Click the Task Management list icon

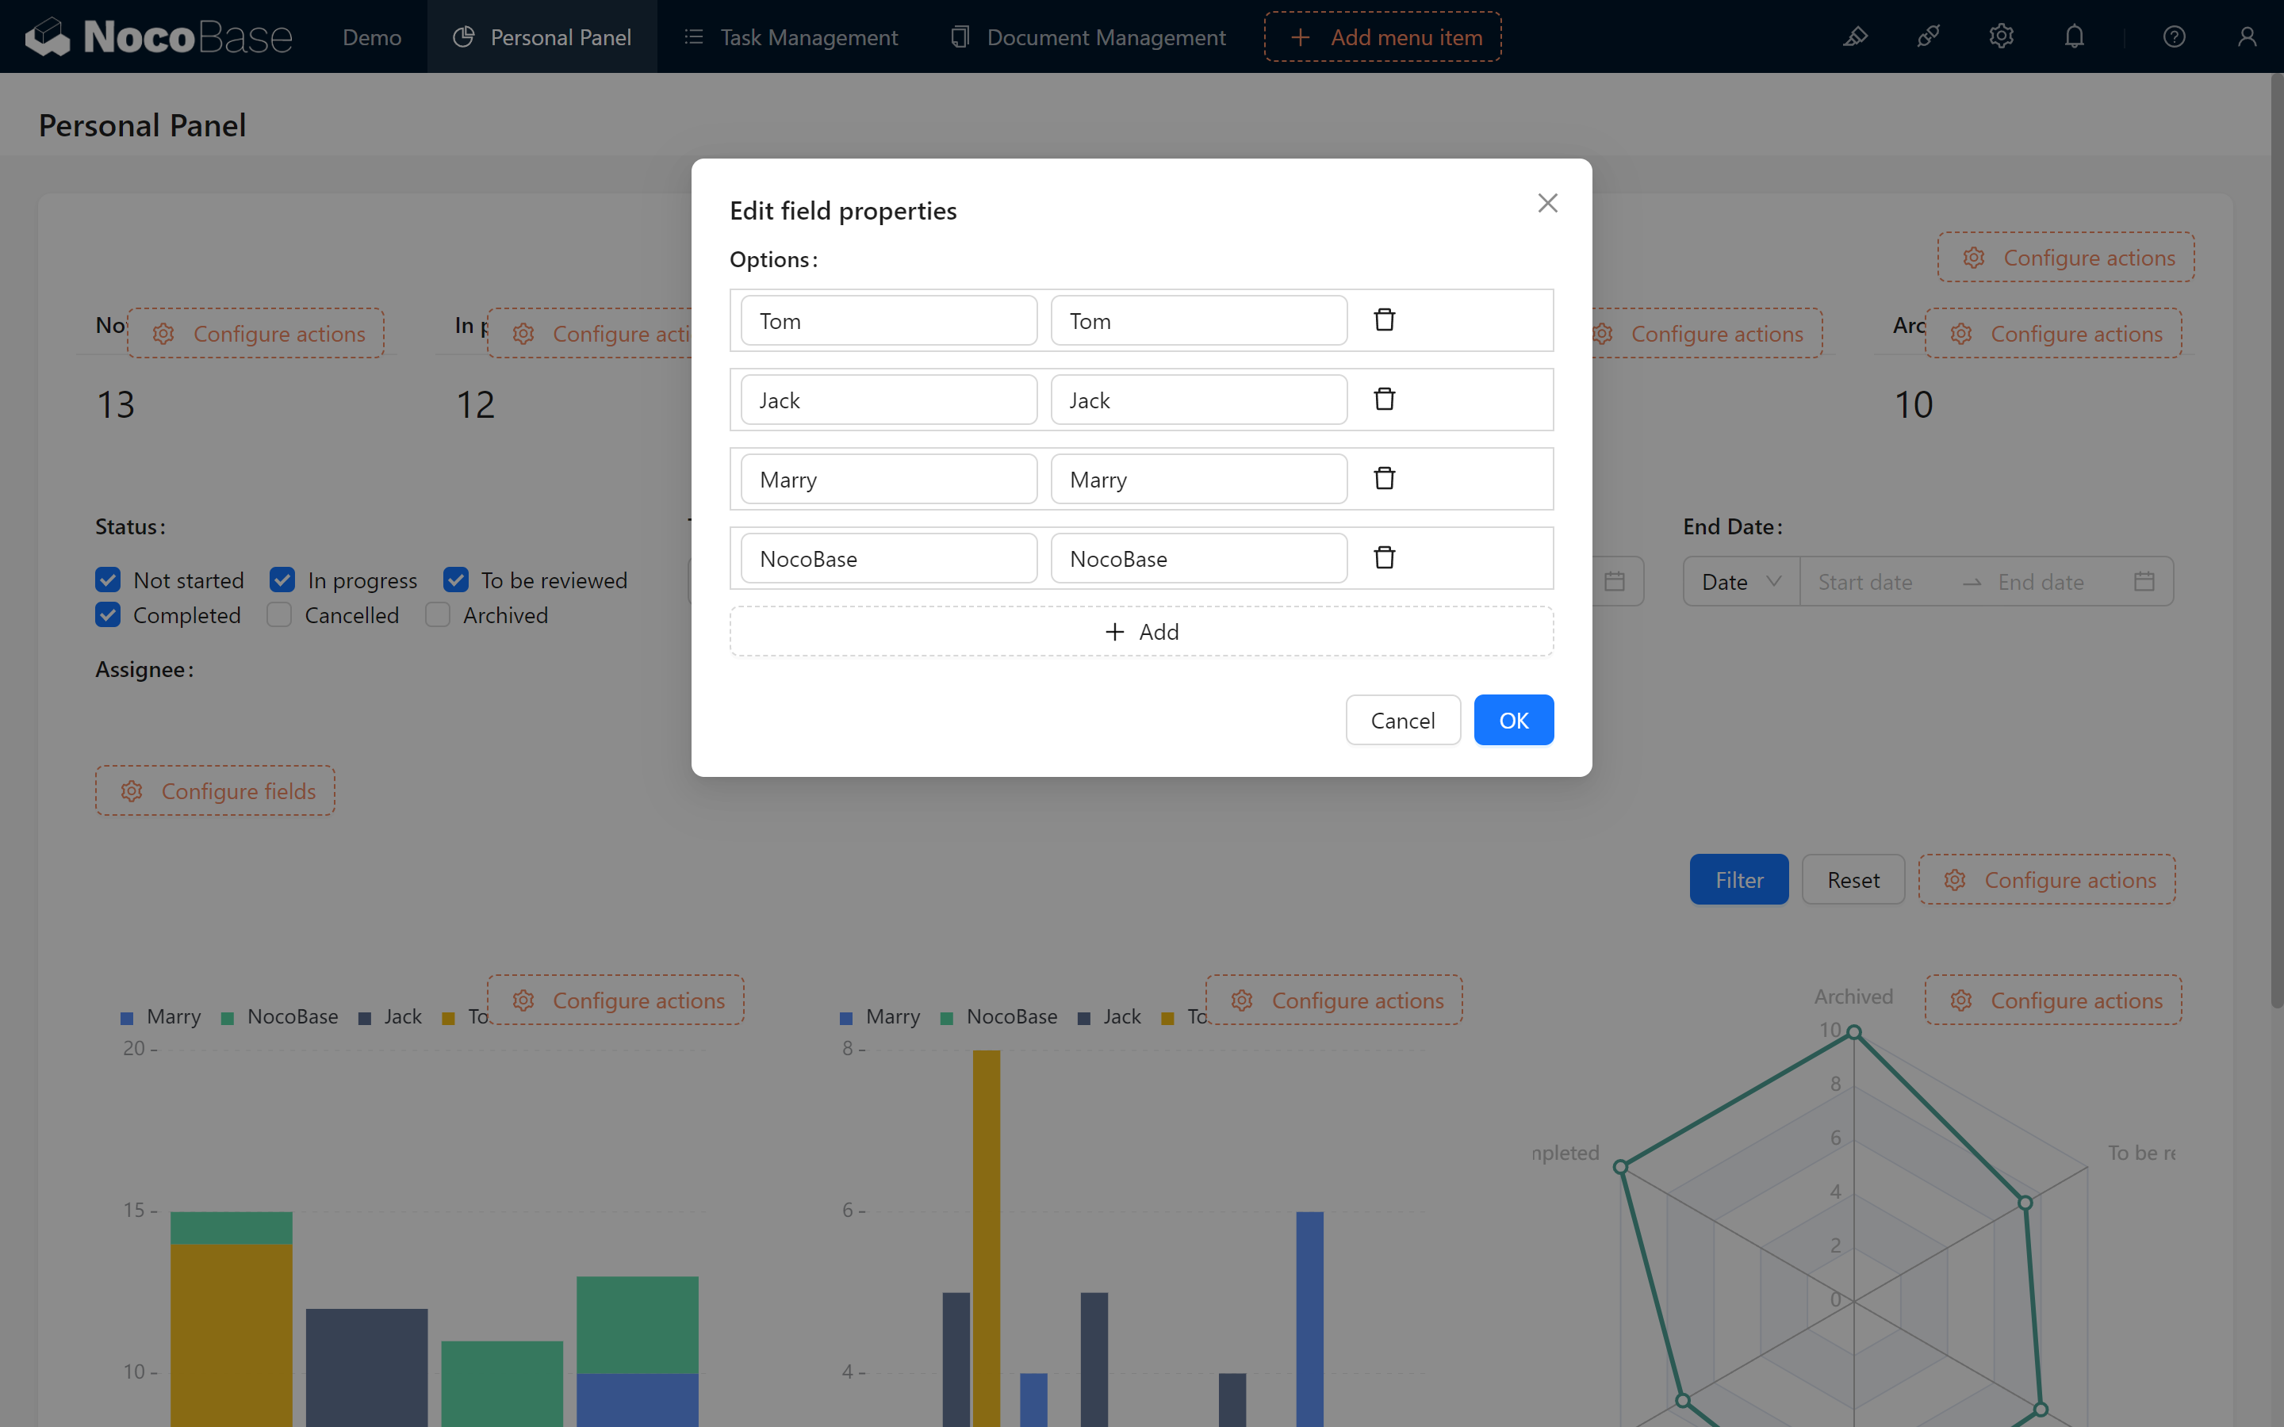(694, 36)
